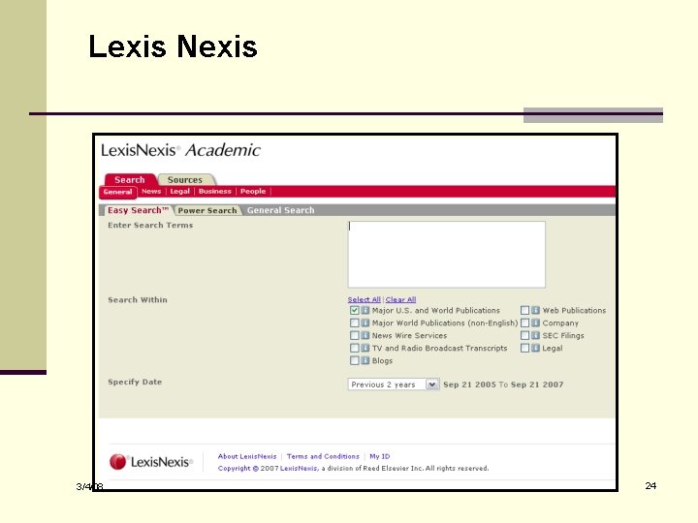Click the red LexisNexis globe logo in footer
This screenshot has height=523, width=698.
pos(118,462)
